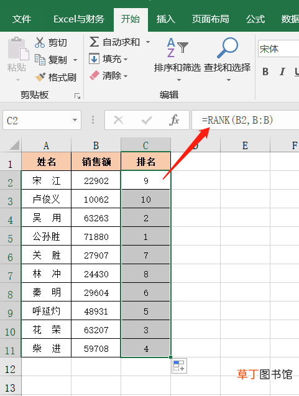299x396 pixels.
Task: Expand the Paste options arrow
Action: (x=17, y=80)
